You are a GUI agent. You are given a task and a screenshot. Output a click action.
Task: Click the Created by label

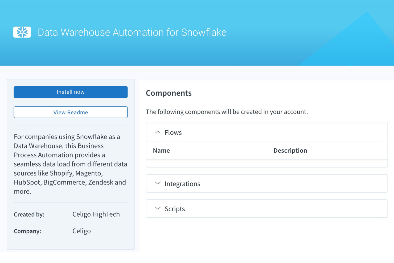click(29, 215)
